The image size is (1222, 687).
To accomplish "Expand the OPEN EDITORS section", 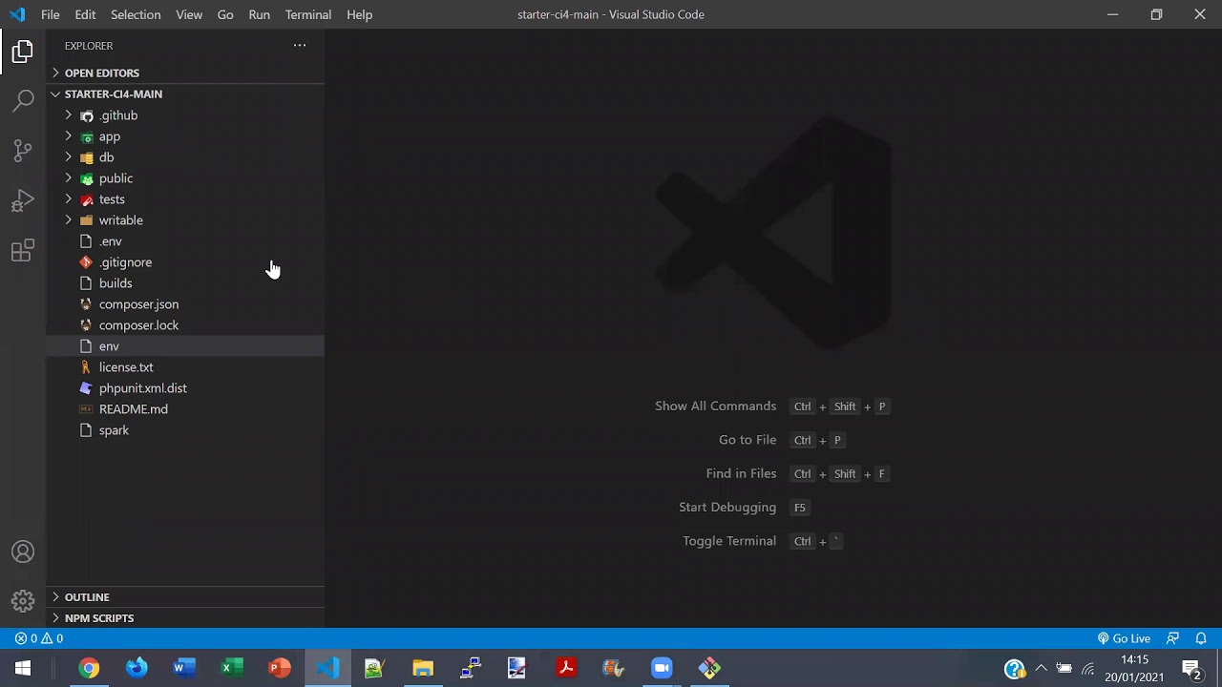I will point(185,73).
